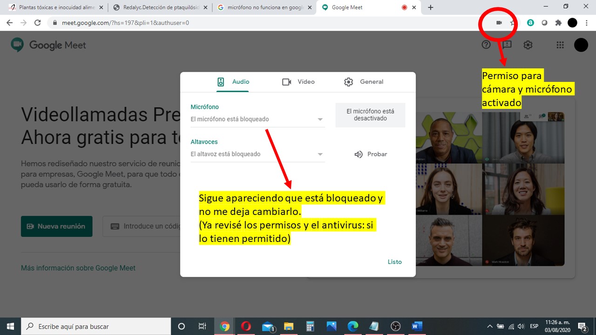Open the Google Meet help icon

(x=486, y=45)
